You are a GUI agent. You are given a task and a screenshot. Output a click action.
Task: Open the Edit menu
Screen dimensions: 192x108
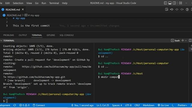(7, 3)
